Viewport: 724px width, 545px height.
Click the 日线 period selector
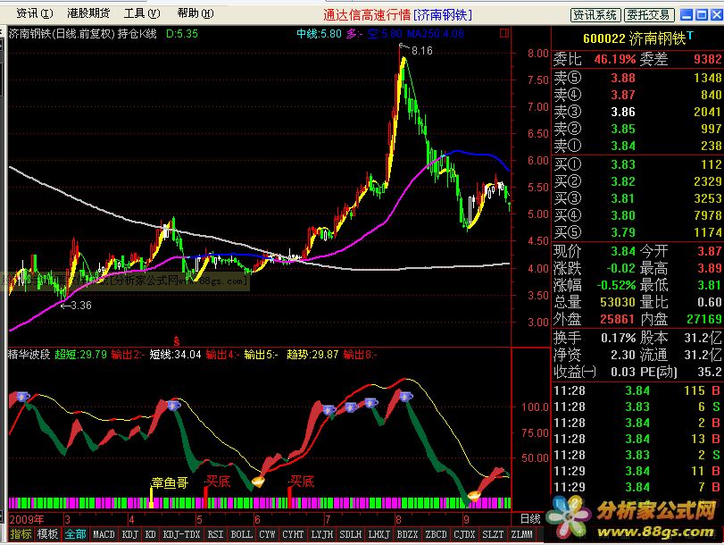coord(530,519)
